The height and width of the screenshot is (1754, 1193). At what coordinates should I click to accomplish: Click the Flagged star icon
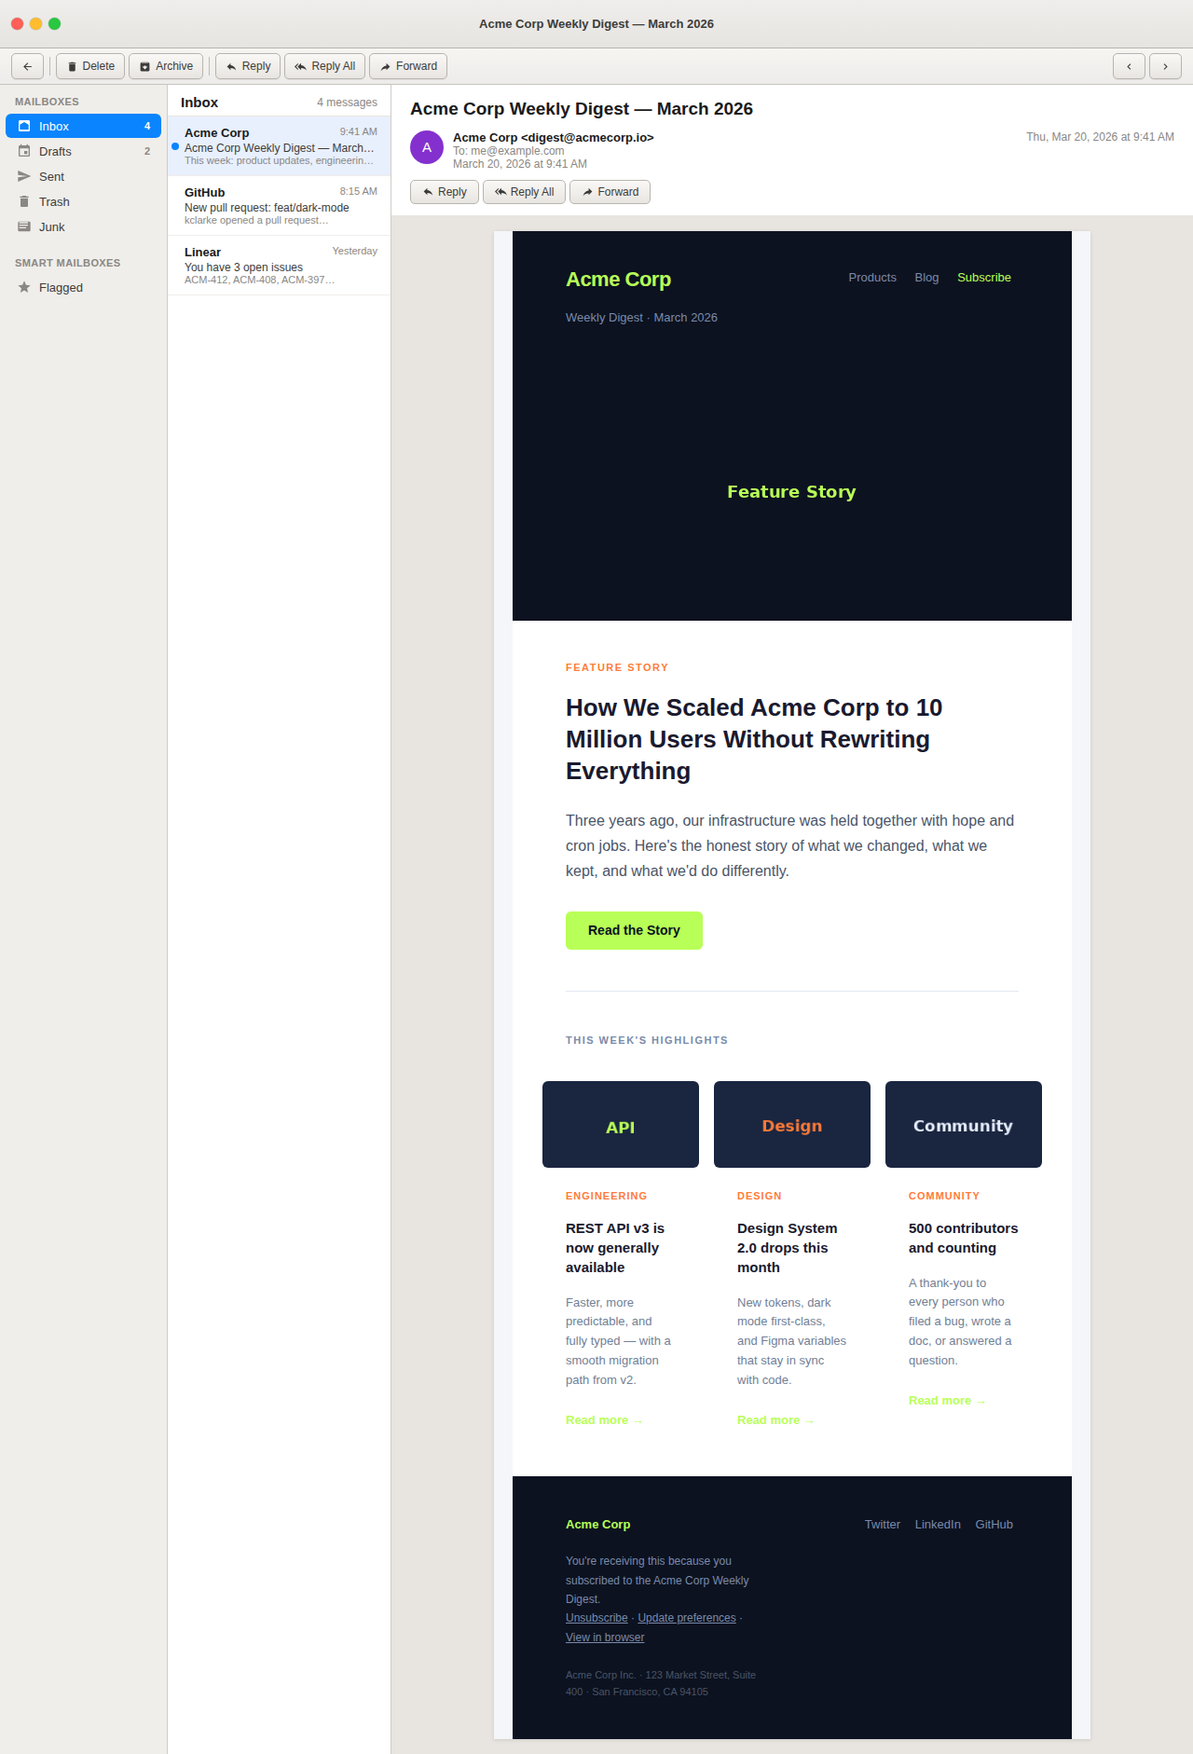tap(24, 287)
